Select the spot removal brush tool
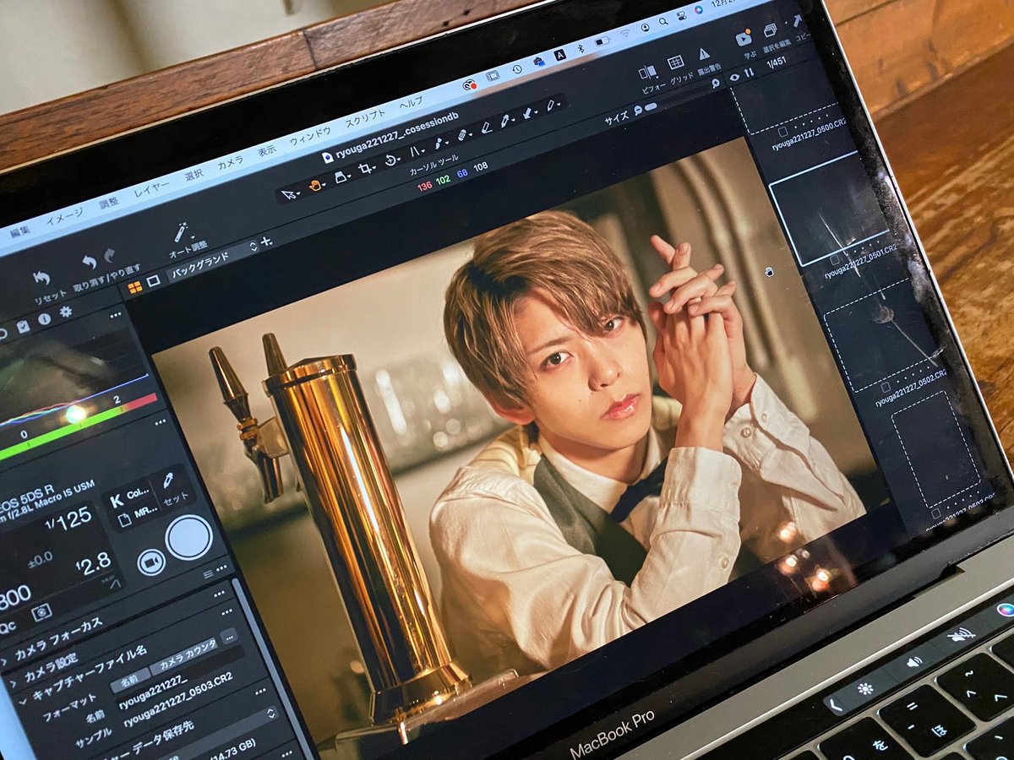This screenshot has width=1014, height=760. point(440,144)
